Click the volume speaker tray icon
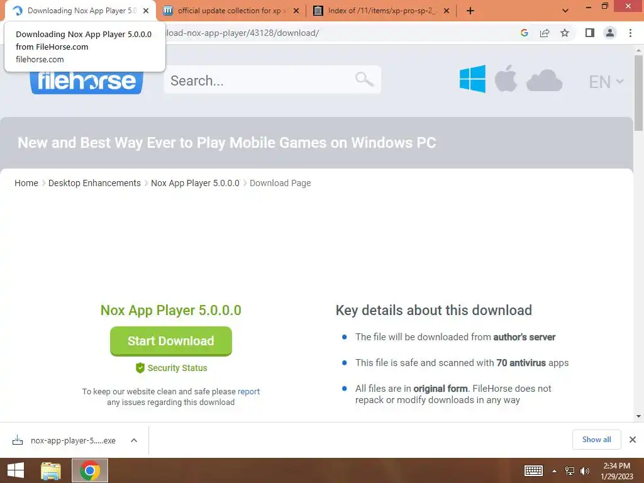The height and width of the screenshot is (483, 644). (585, 471)
